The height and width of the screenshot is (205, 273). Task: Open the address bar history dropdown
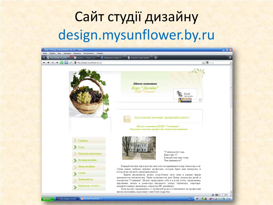coord(203,62)
